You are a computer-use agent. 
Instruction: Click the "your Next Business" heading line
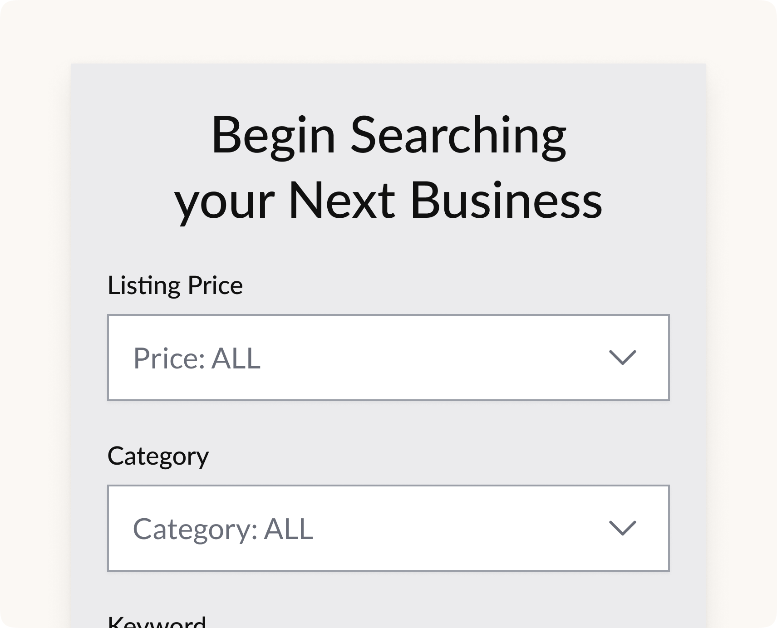pos(388,201)
